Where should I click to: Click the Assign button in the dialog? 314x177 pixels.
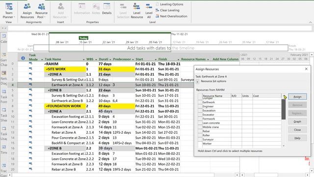coord(297,97)
